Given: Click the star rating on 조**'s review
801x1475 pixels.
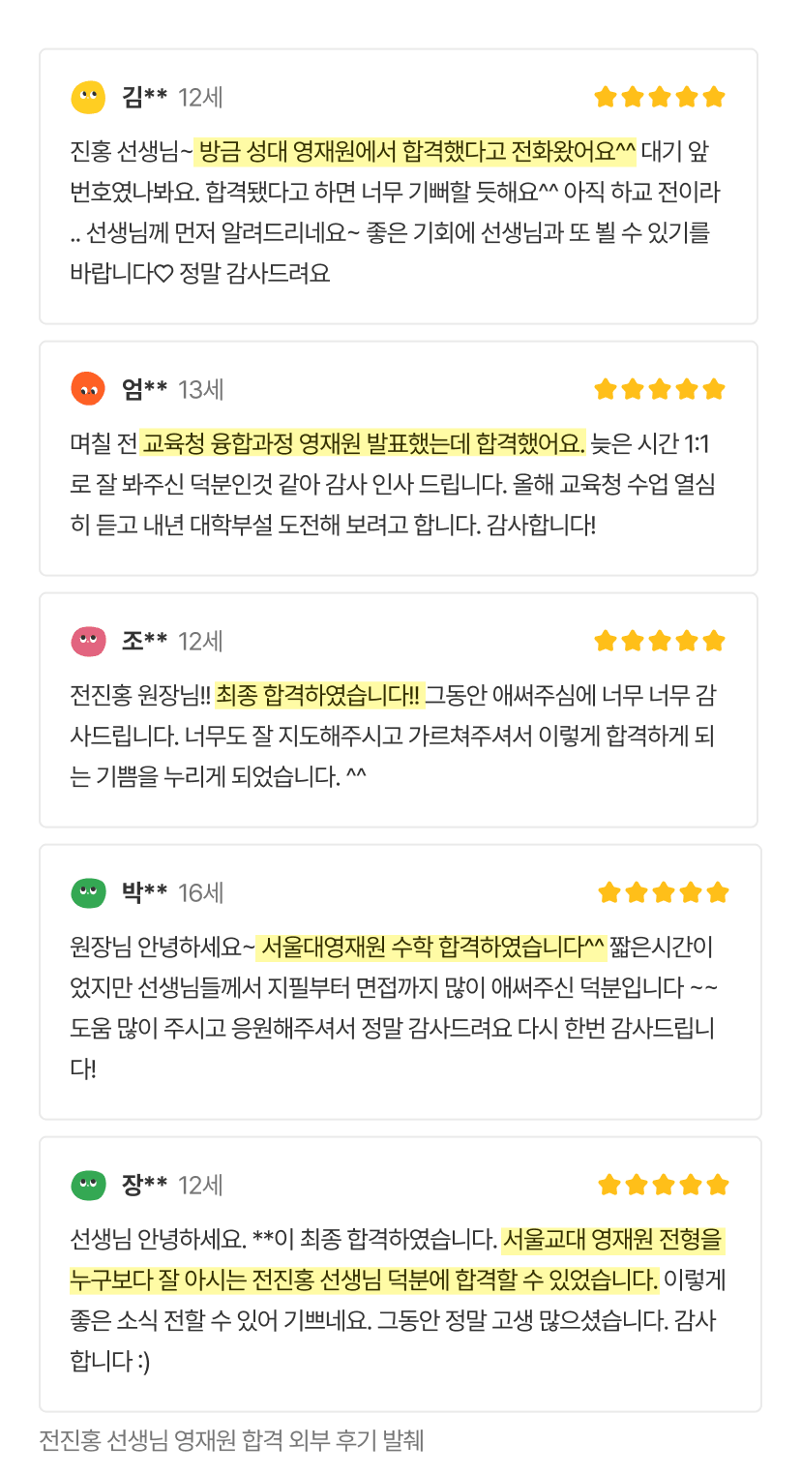Looking at the screenshot, I should [660, 641].
